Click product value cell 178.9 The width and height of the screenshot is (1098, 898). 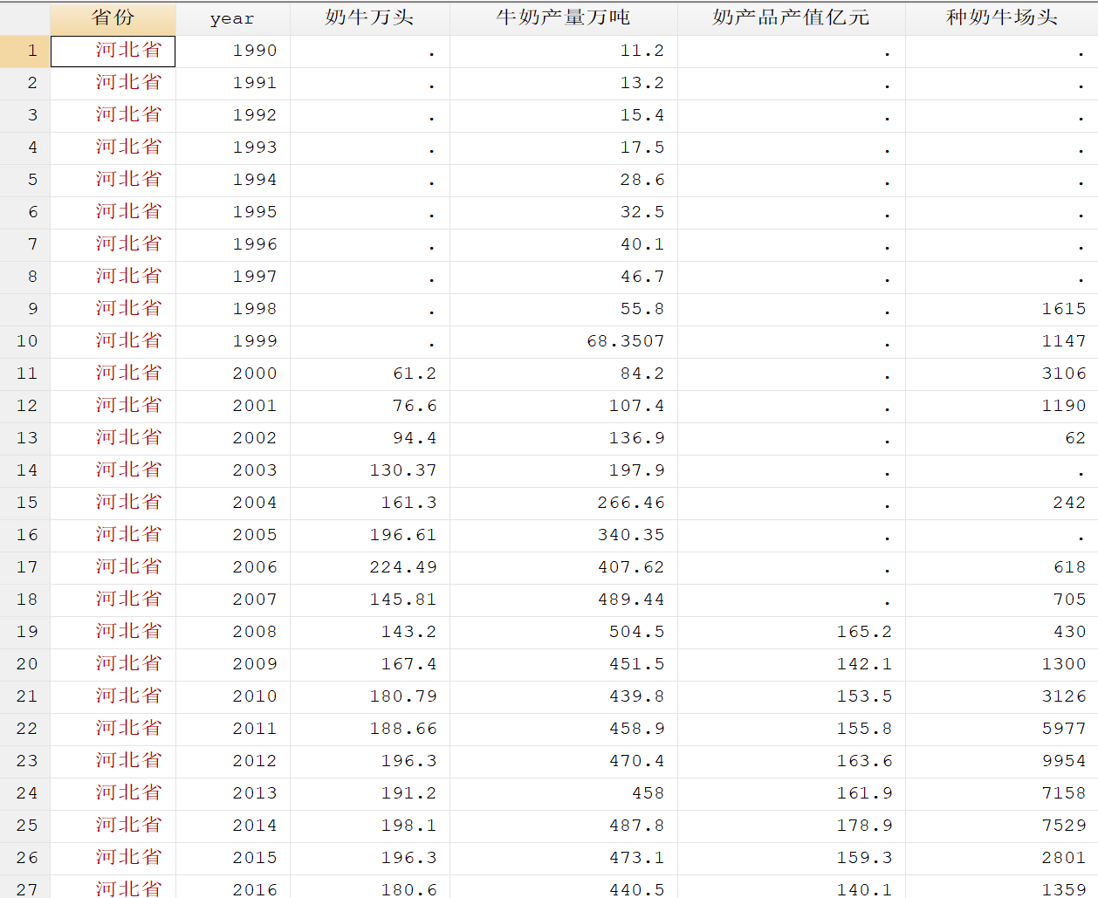click(792, 826)
